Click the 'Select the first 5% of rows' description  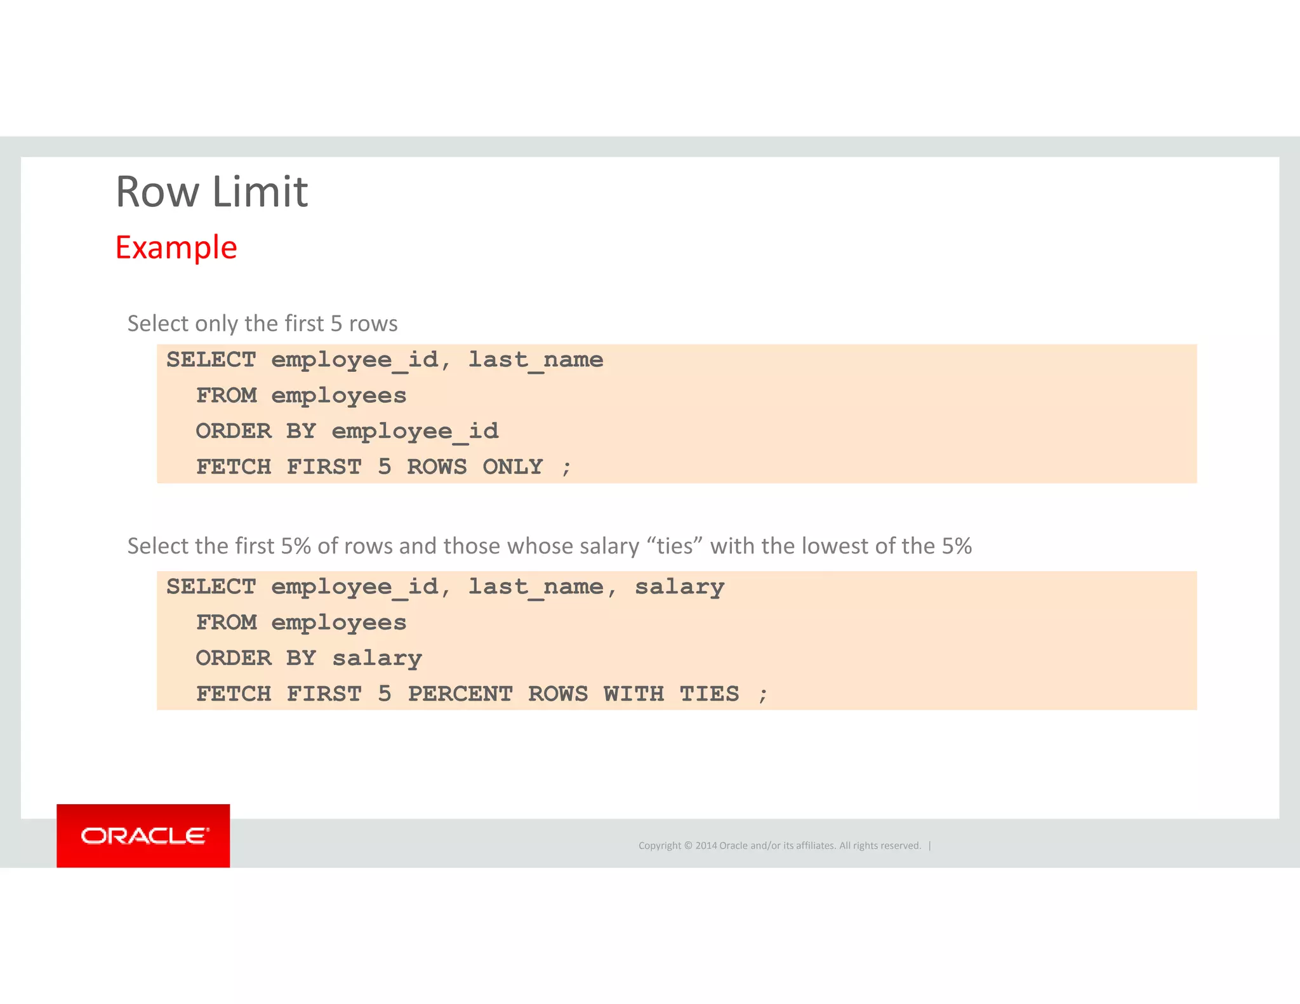click(550, 546)
